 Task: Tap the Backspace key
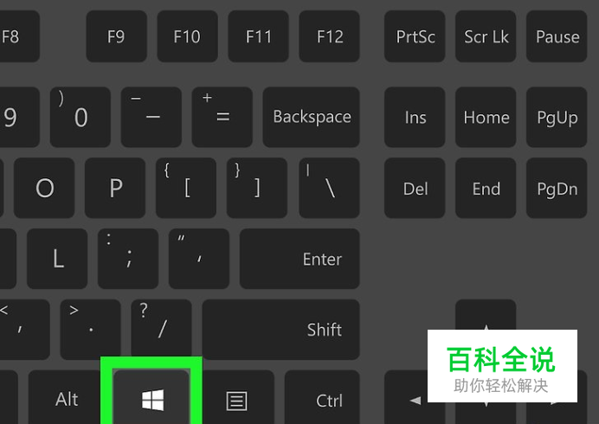click(312, 117)
